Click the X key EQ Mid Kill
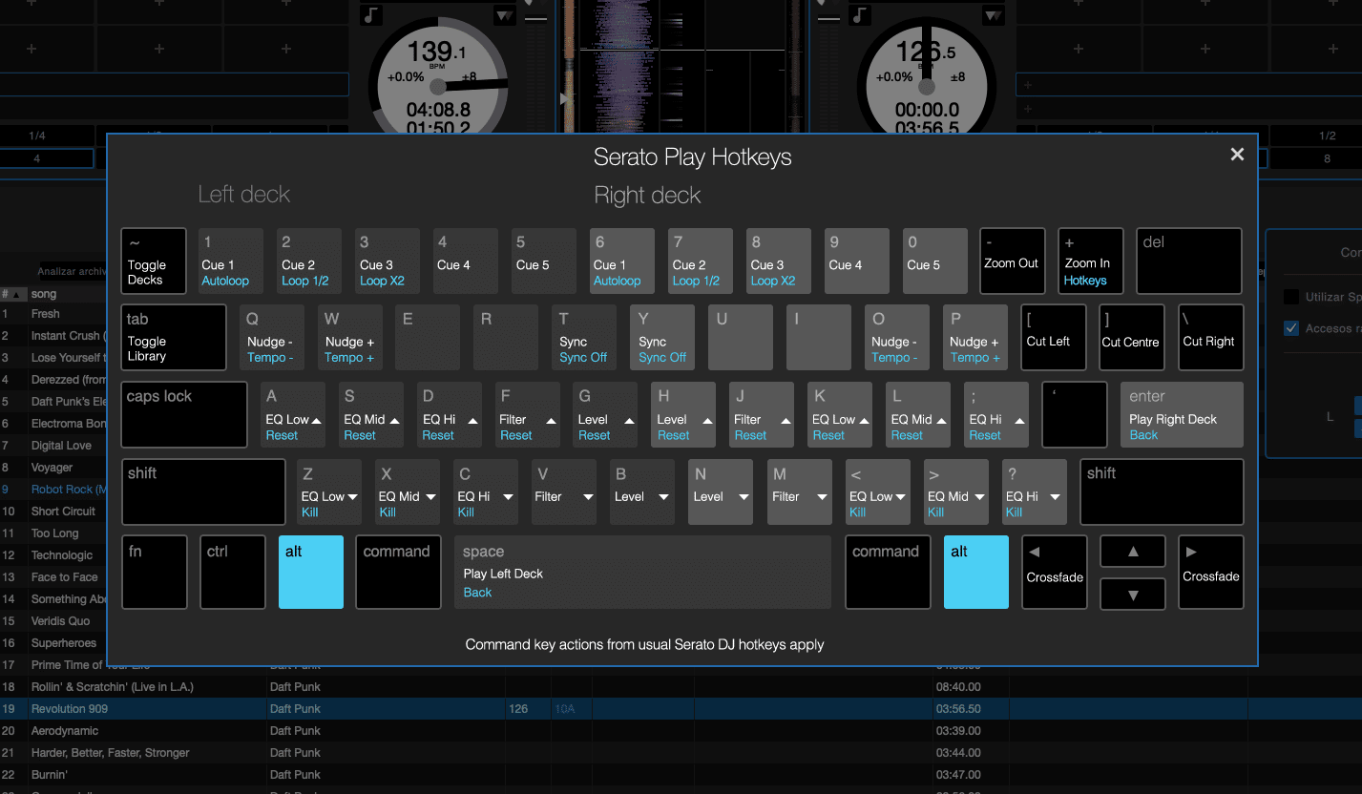Image resolution: width=1362 pixels, height=794 pixels. click(x=408, y=491)
